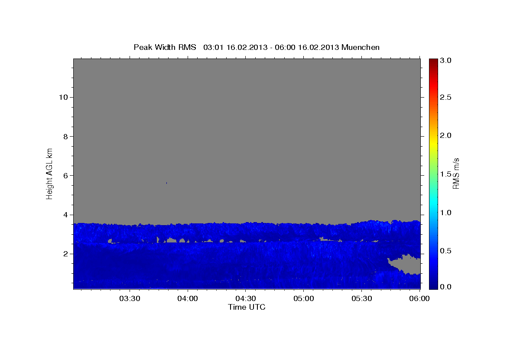The height and width of the screenshot is (347, 520).
Task: Click the 04:00 time tick label
Action: tap(188, 298)
